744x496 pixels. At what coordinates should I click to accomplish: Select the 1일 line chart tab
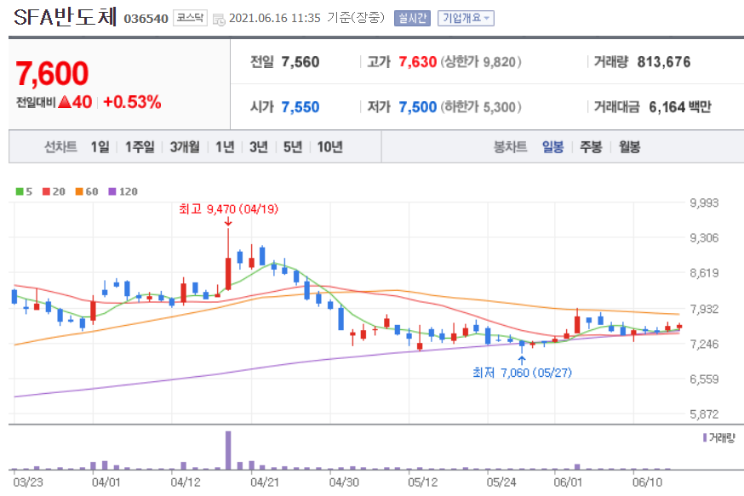(x=100, y=147)
